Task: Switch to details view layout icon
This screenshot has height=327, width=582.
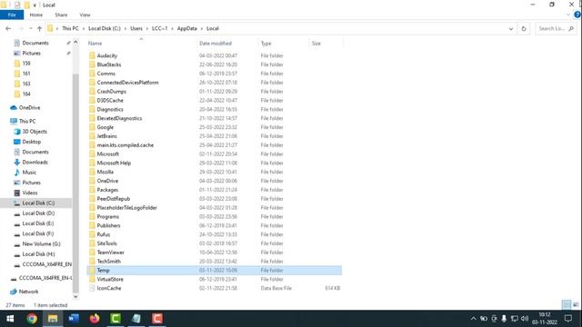Action: [x=567, y=305]
